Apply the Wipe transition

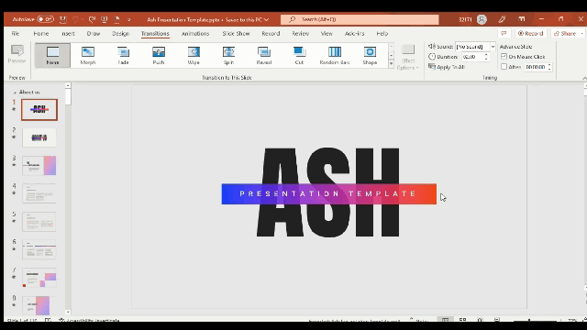click(194, 55)
